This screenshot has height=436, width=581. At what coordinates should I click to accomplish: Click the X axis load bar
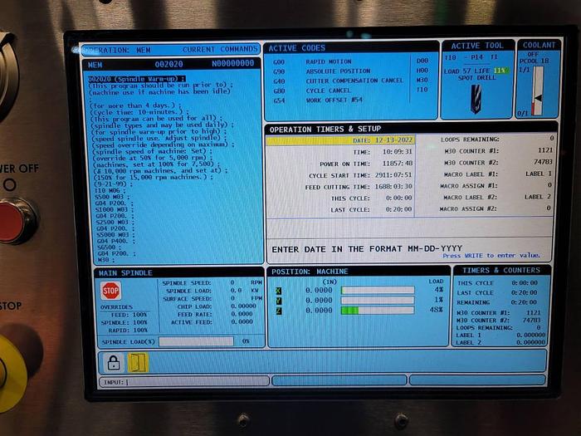tap(377, 290)
